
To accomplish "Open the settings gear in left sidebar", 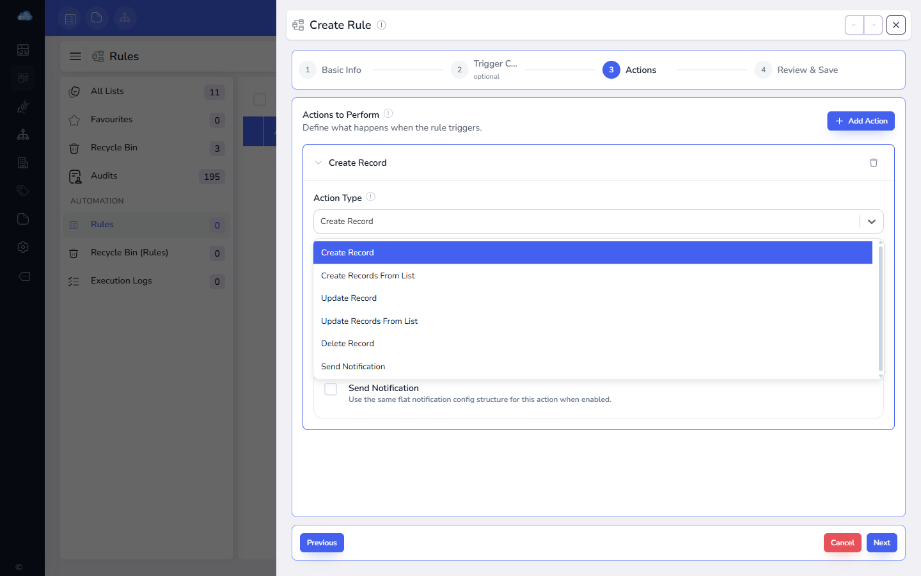I will point(23,247).
